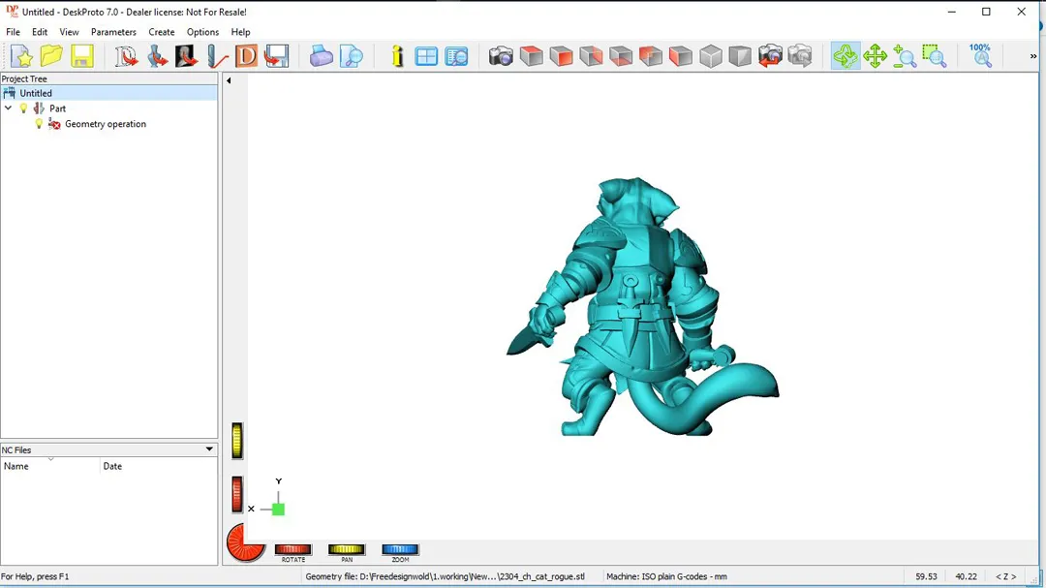The width and height of the screenshot is (1046, 588).
Task: Open the NC Files dropdown arrow
Action: pyautogui.click(x=209, y=449)
